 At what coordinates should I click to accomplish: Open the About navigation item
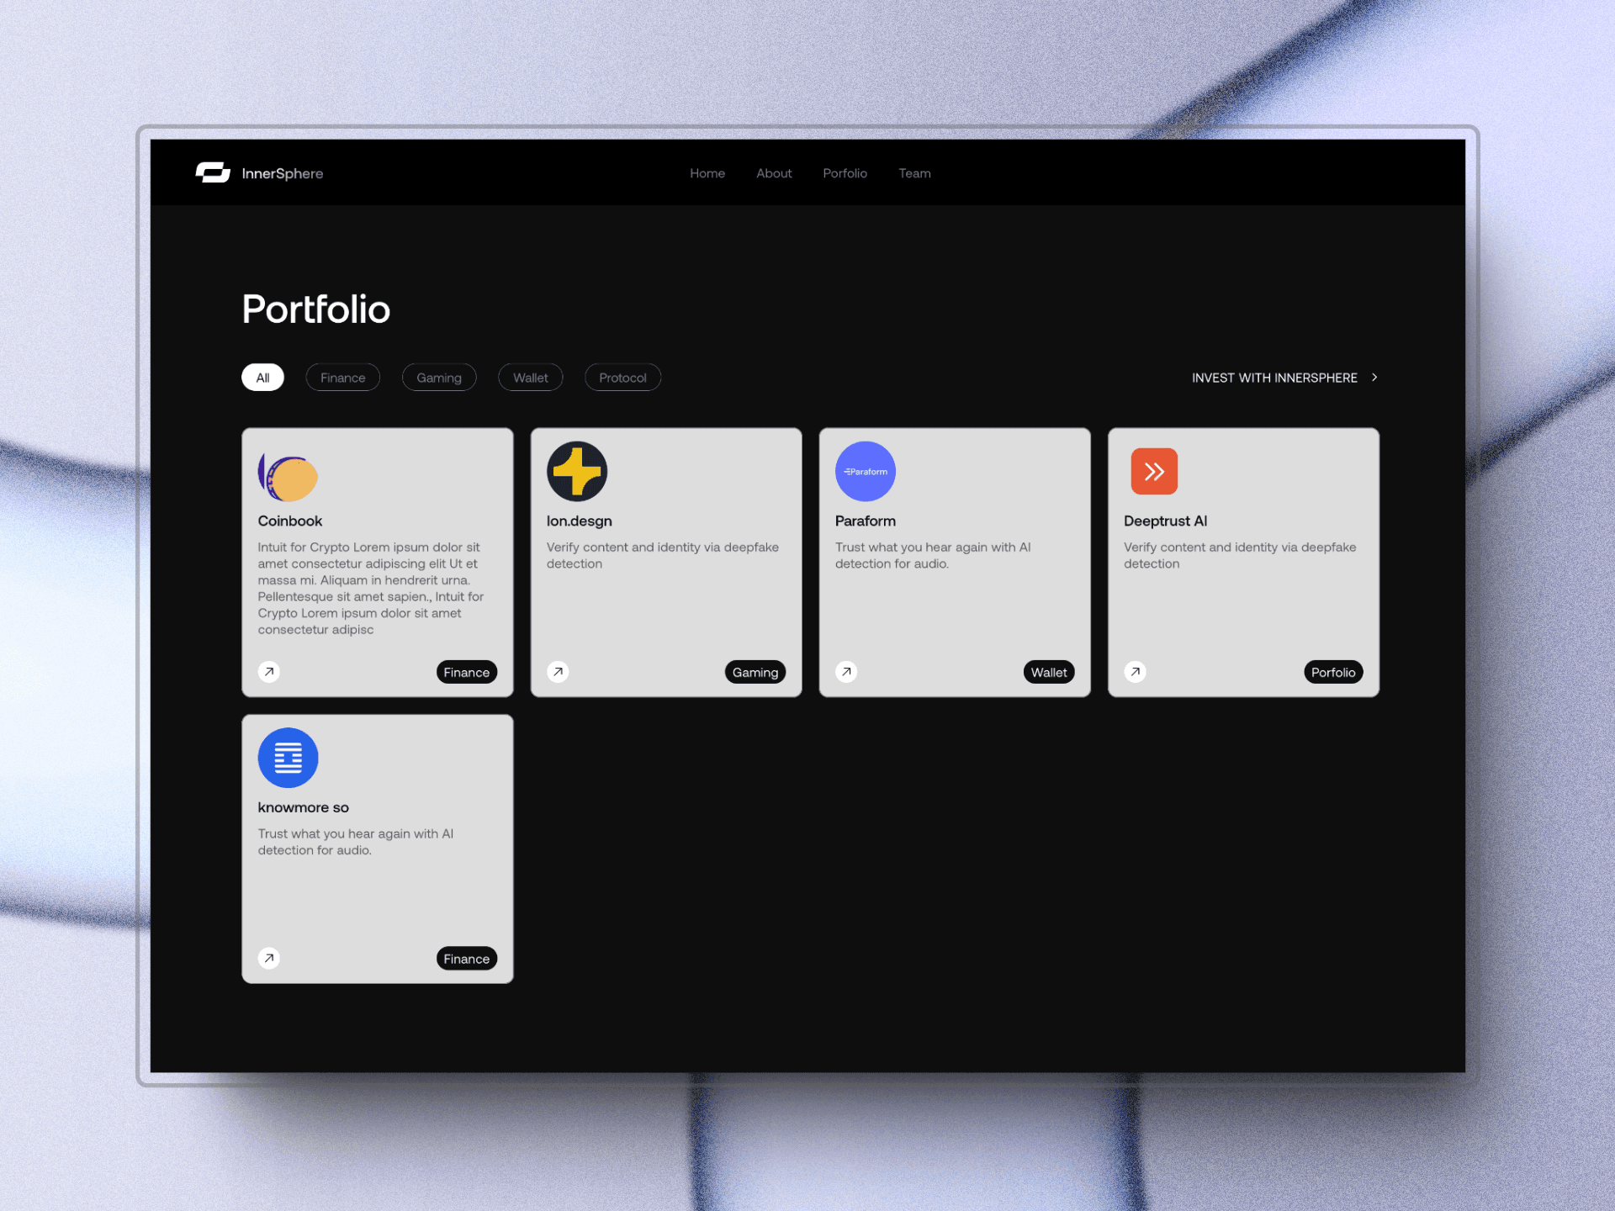pyautogui.click(x=774, y=173)
